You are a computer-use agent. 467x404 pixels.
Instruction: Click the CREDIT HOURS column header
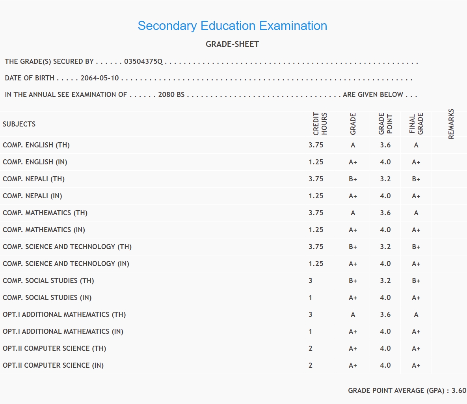[x=320, y=124]
